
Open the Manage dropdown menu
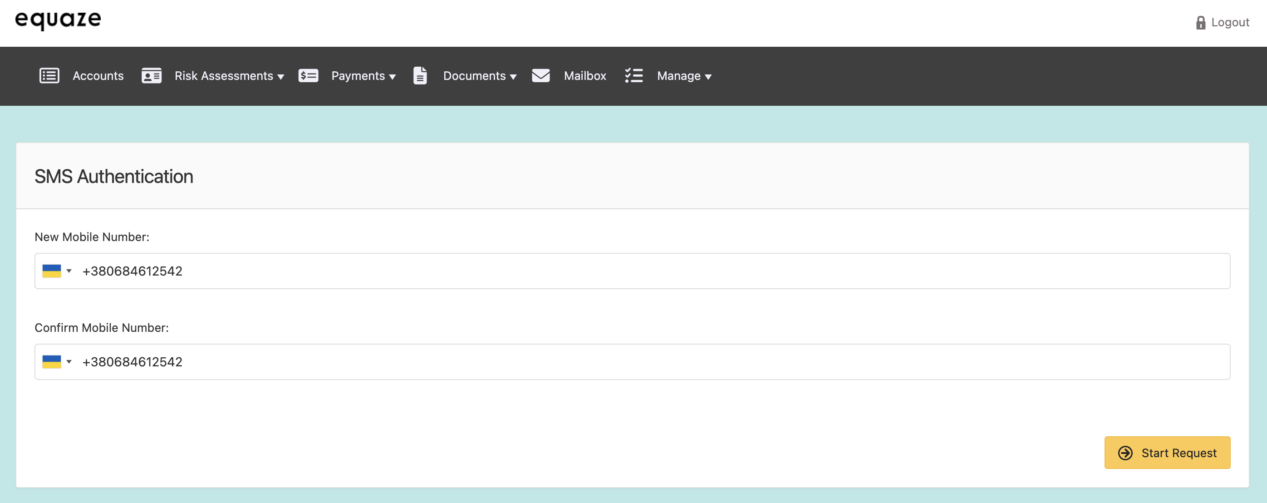pos(684,76)
